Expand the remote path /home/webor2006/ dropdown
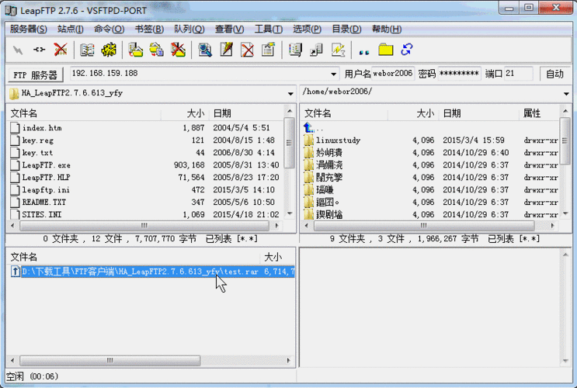Viewport: 577px width, 388px height. tap(566, 93)
